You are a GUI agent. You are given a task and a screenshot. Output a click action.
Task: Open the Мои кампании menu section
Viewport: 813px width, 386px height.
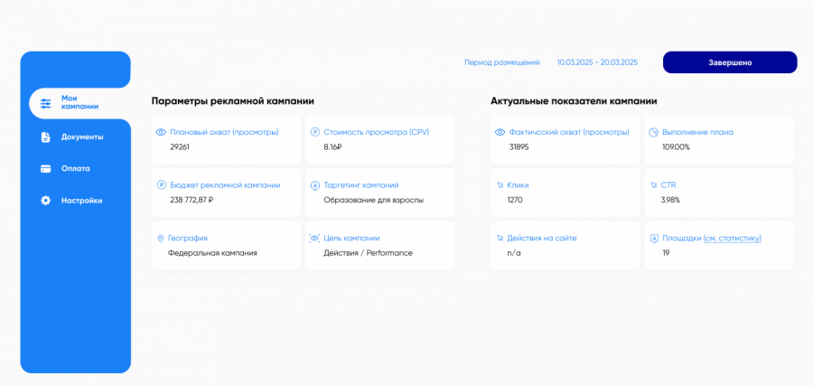point(79,103)
